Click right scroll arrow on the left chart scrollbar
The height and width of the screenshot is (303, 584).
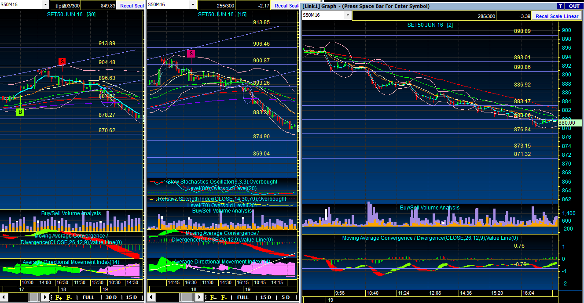45,297
